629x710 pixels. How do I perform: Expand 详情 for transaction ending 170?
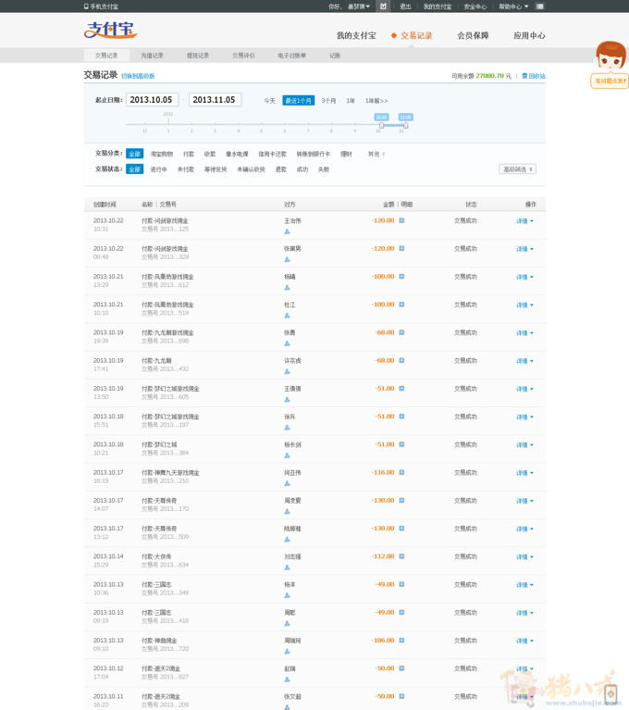[524, 501]
